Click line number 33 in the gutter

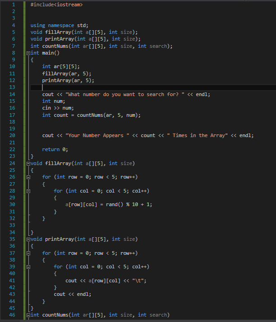coord(12,225)
